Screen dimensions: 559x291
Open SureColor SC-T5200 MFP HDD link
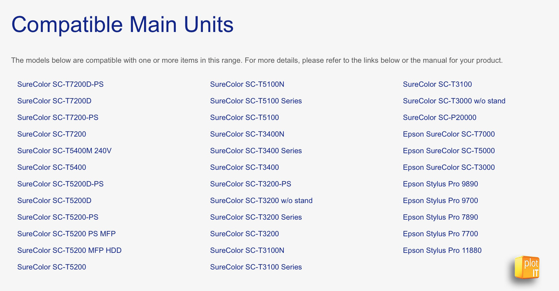coord(69,250)
